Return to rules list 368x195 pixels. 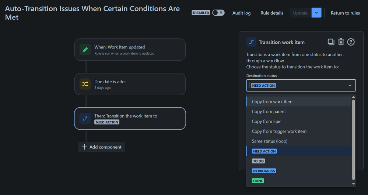[x=345, y=13]
